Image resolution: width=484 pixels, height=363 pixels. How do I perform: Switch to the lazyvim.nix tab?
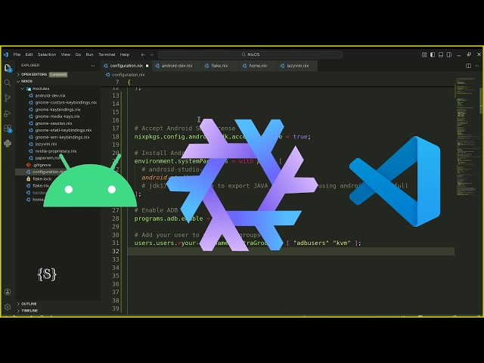click(297, 66)
